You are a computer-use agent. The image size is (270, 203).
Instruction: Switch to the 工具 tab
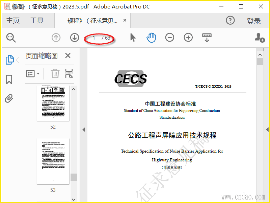coord(37,21)
